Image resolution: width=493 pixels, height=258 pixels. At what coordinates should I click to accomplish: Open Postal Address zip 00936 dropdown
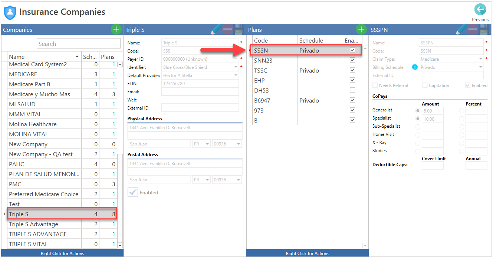tap(239, 180)
